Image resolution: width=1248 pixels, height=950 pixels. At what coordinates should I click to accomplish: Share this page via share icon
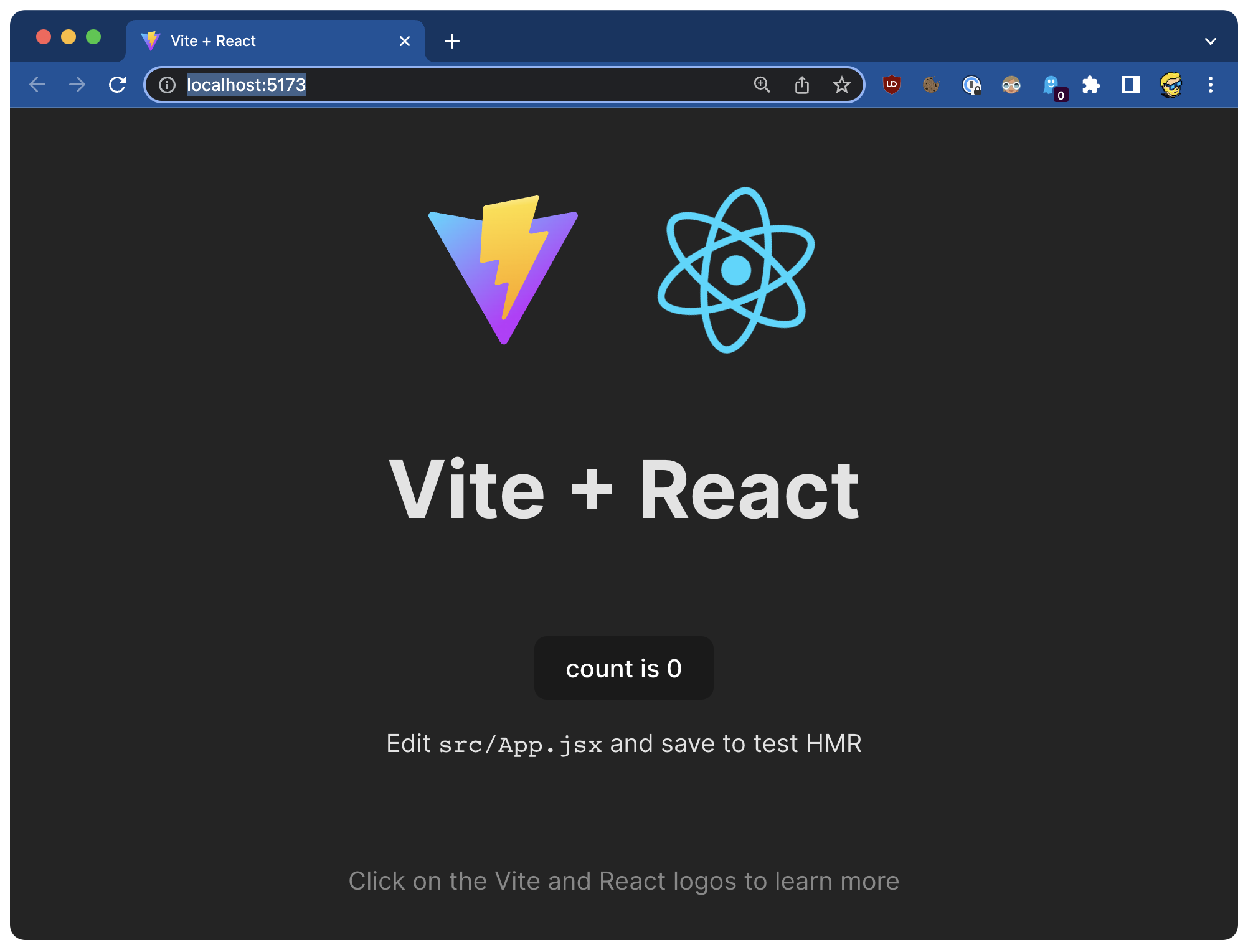[x=801, y=85]
